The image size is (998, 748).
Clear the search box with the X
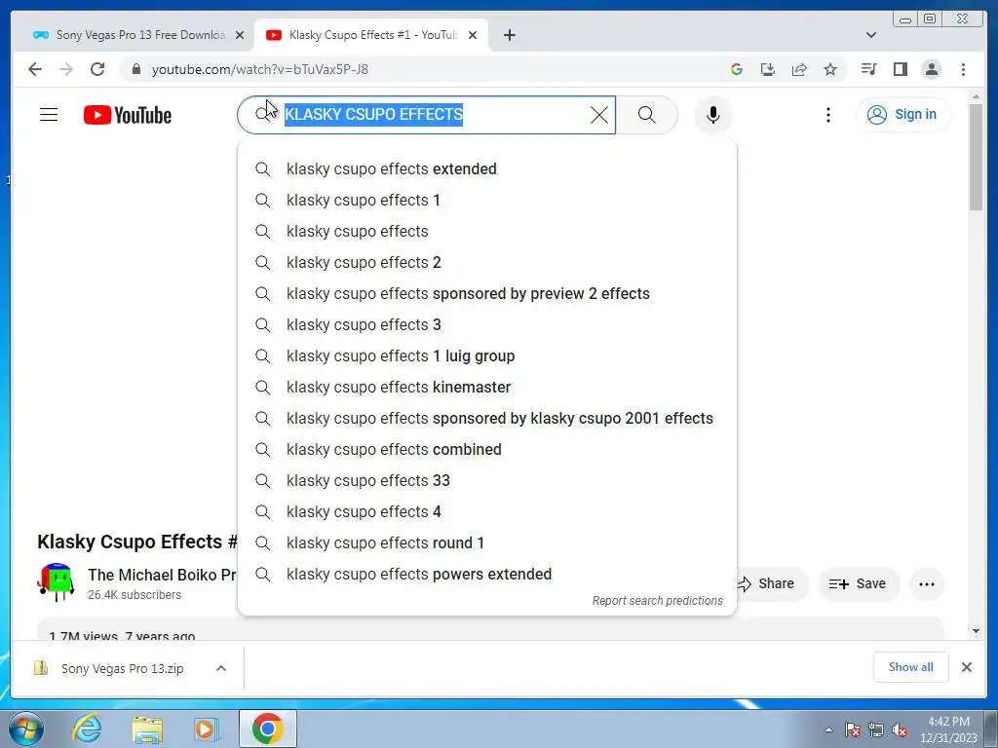coord(599,115)
